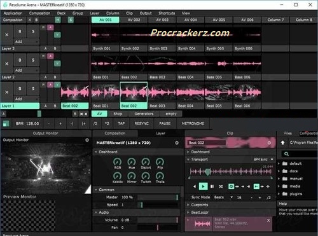Enable random playback in clip Transport
The width and height of the screenshot is (318, 236).
point(221,186)
